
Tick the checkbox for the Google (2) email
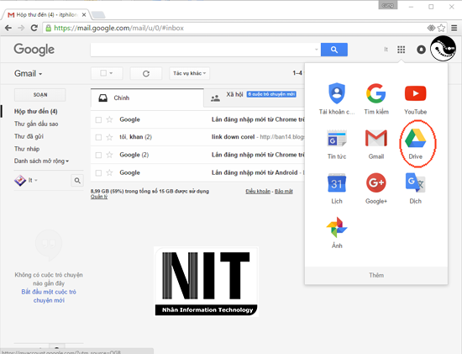click(x=98, y=156)
